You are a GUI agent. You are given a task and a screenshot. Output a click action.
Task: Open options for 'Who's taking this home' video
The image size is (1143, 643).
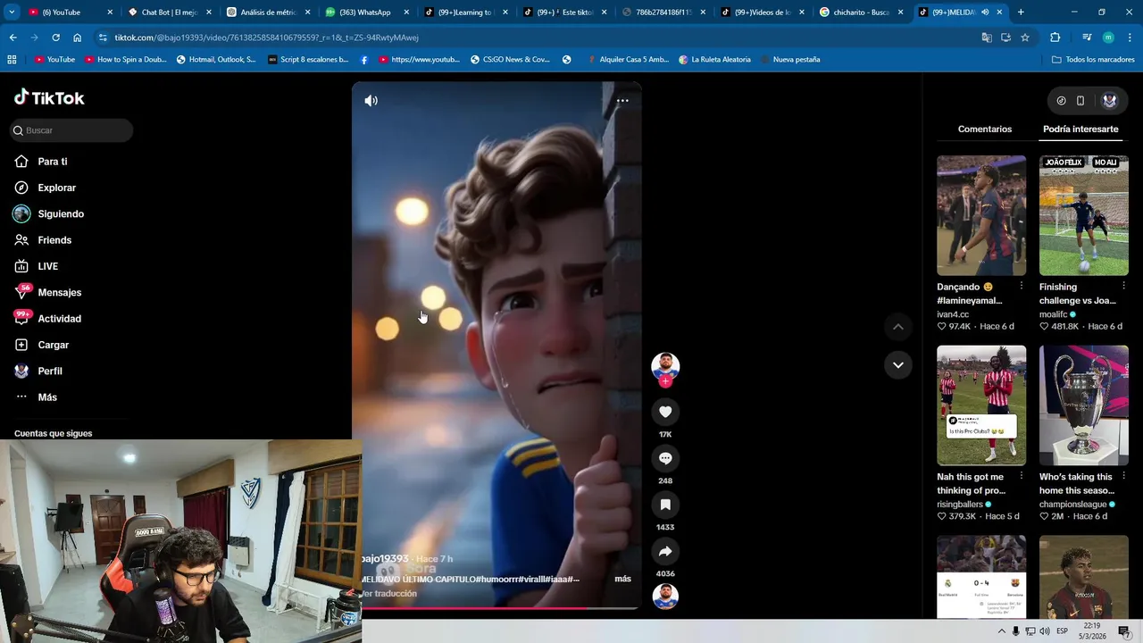click(x=1123, y=477)
